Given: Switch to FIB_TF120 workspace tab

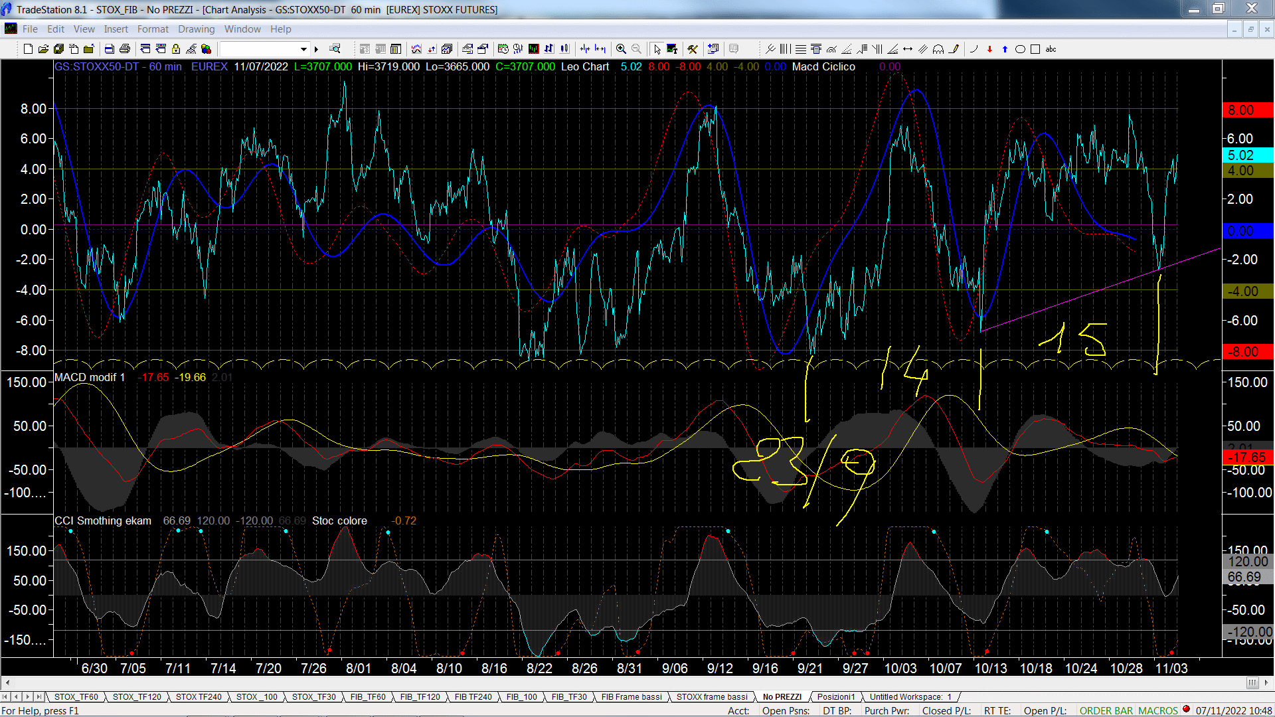Looking at the screenshot, I should click(420, 697).
